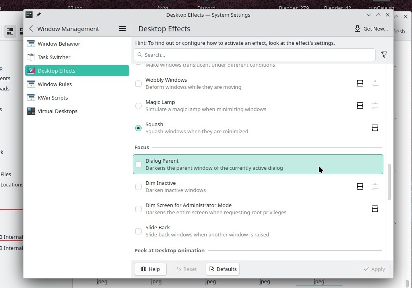This screenshot has height=288, width=412.
Task: Enable the Dialog Parent checkbox
Action: [138, 165]
